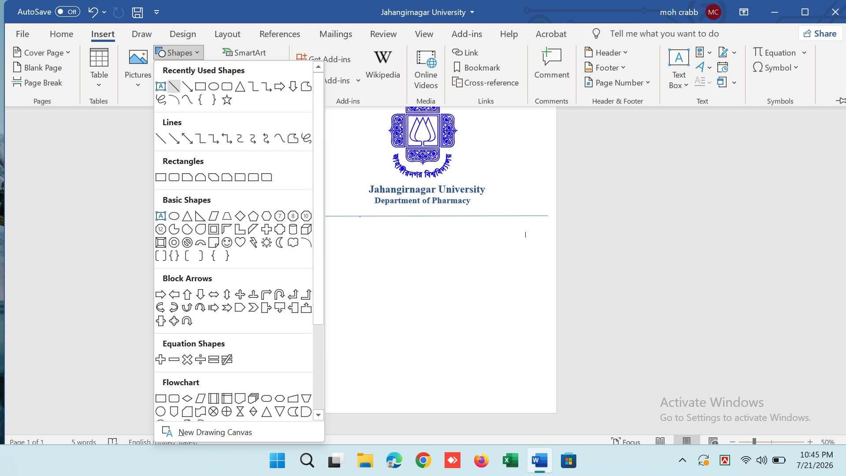
Task: Toggle Focus mode in the status bar
Action: click(x=626, y=442)
